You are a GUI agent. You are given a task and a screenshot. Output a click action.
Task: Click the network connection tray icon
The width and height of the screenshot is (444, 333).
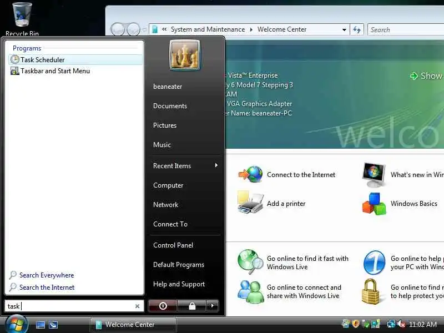pyautogui.click(x=391, y=324)
